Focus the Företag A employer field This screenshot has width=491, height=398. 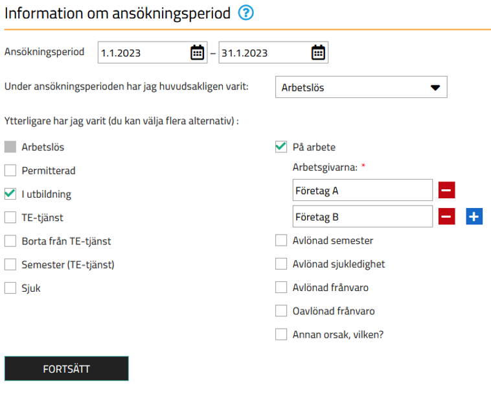click(x=363, y=190)
